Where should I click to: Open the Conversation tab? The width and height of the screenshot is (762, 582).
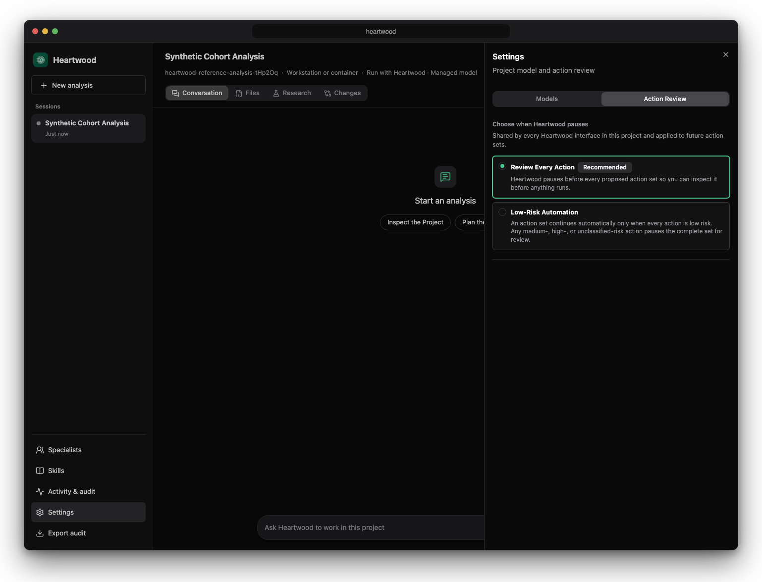pos(197,93)
